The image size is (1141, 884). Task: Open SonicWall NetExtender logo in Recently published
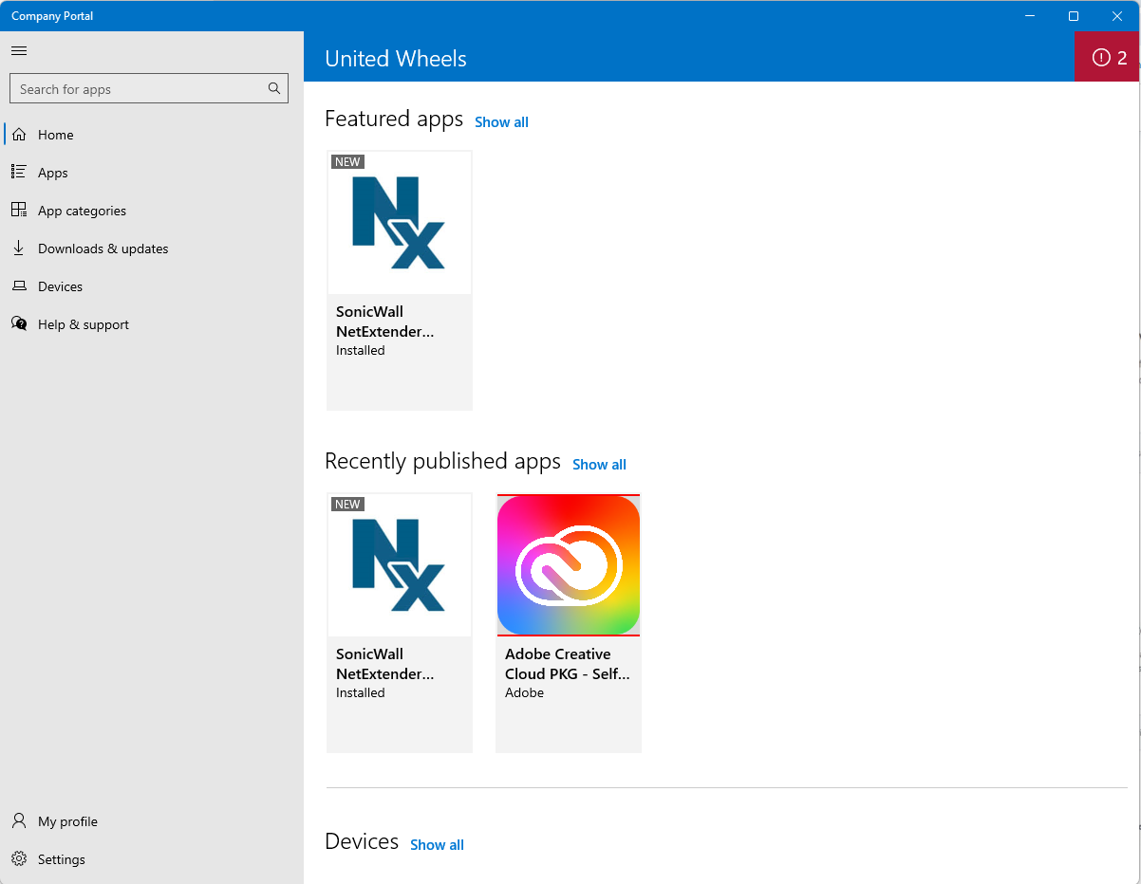399,565
